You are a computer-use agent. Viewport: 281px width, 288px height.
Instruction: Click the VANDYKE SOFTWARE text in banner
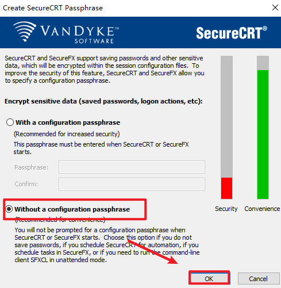coord(79,34)
